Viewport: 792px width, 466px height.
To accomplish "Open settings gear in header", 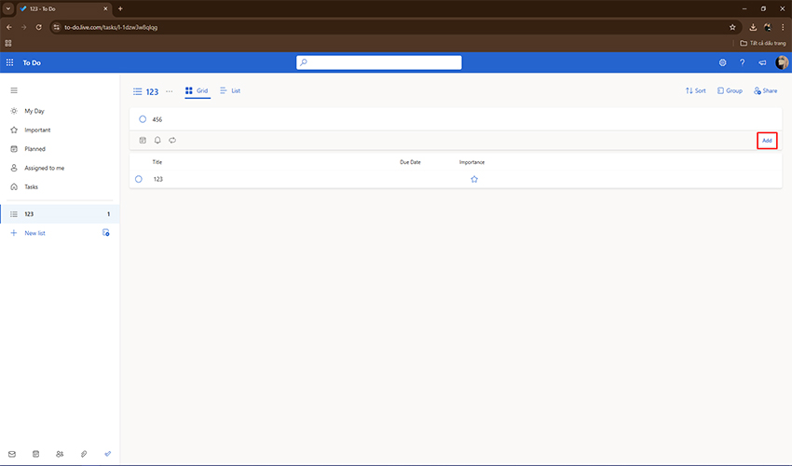I will [x=722, y=62].
